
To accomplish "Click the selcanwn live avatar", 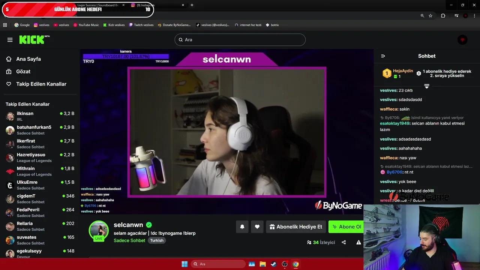I will coord(99,230).
